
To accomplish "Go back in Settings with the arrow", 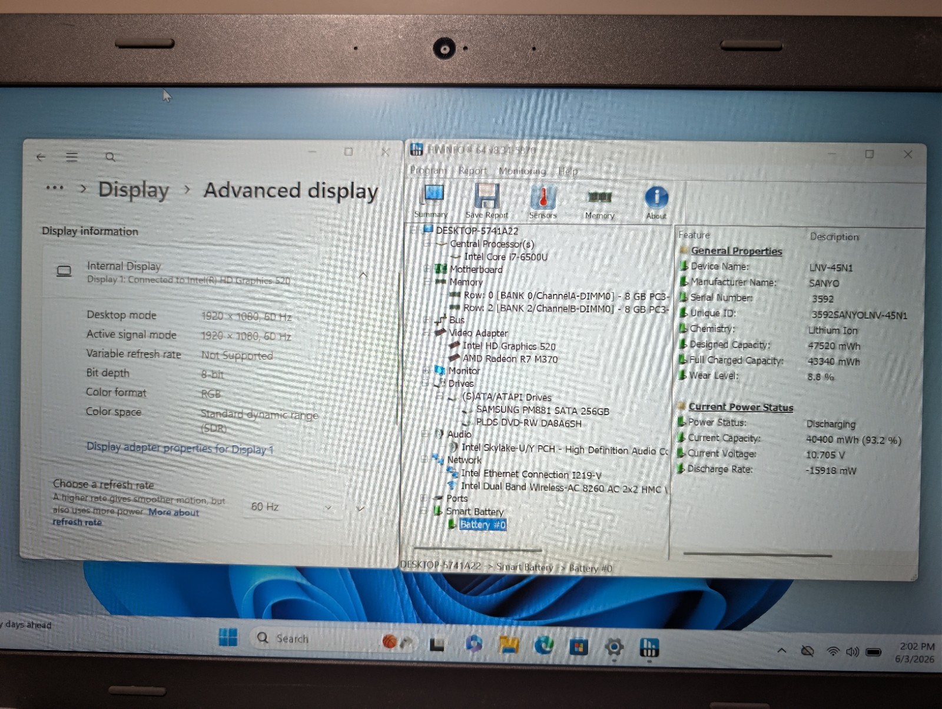I will coord(41,157).
